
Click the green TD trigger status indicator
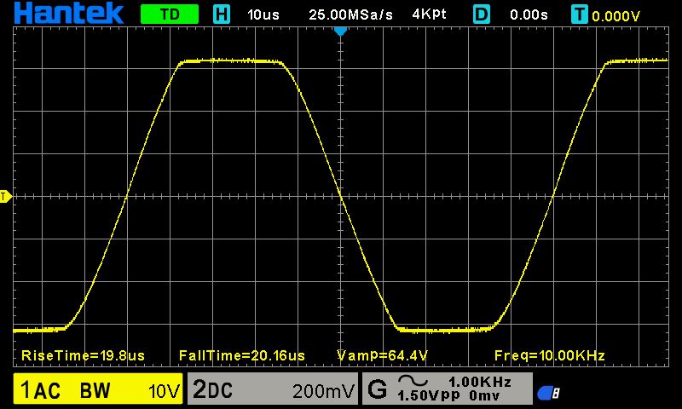coord(170,14)
